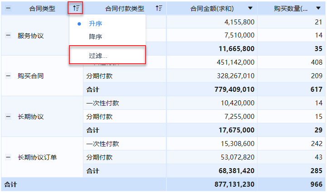Collapse the 长期协议订单 group
This screenshot has height=193, width=327.
[8, 157]
